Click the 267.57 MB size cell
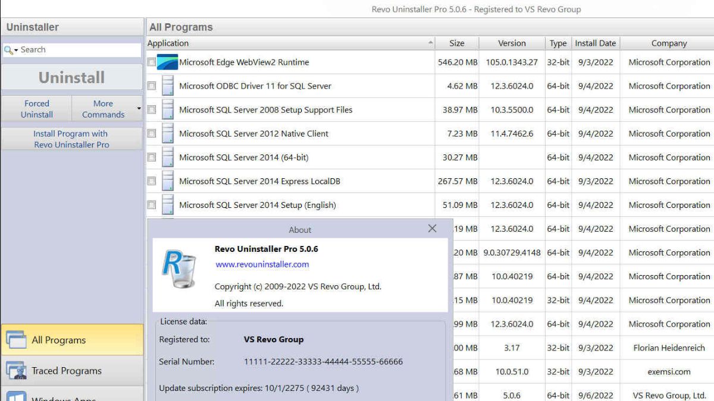The height and width of the screenshot is (401, 714). click(458, 181)
